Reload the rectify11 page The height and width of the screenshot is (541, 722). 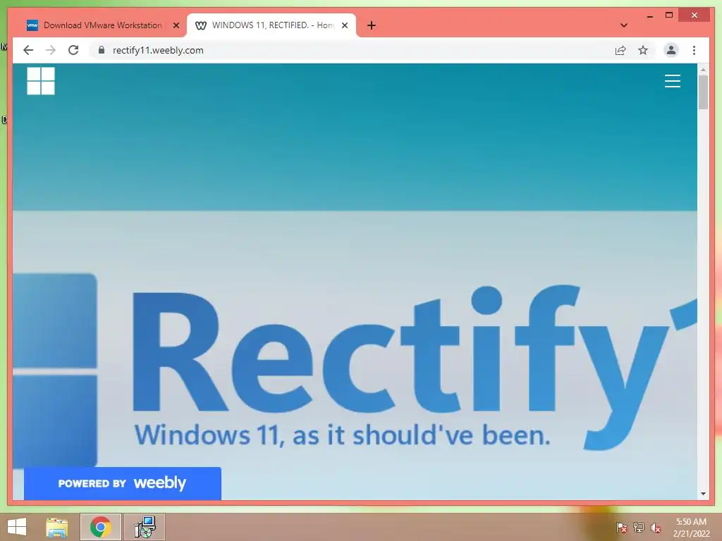[x=73, y=50]
